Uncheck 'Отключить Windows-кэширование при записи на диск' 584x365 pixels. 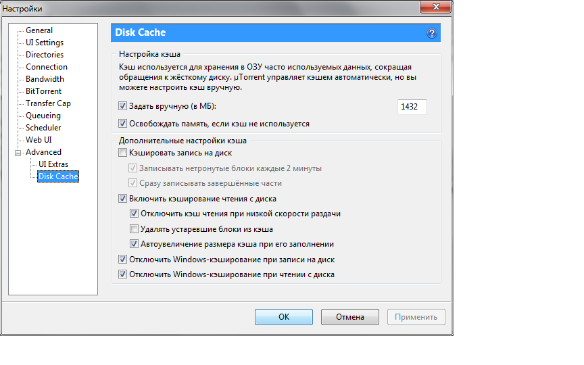(x=122, y=260)
